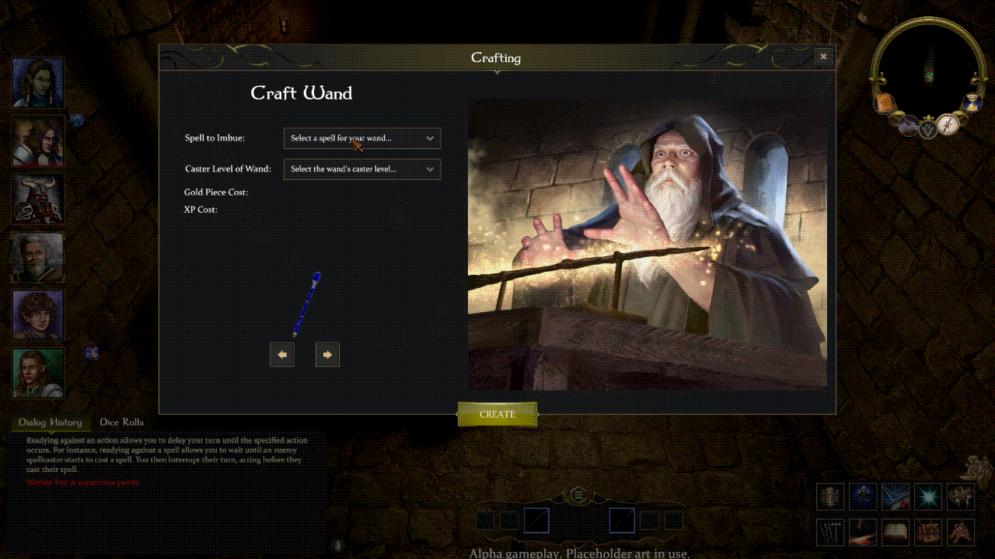Select the blue-outlined left hotbar slot
The height and width of the screenshot is (559, 995).
tap(536, 520)
